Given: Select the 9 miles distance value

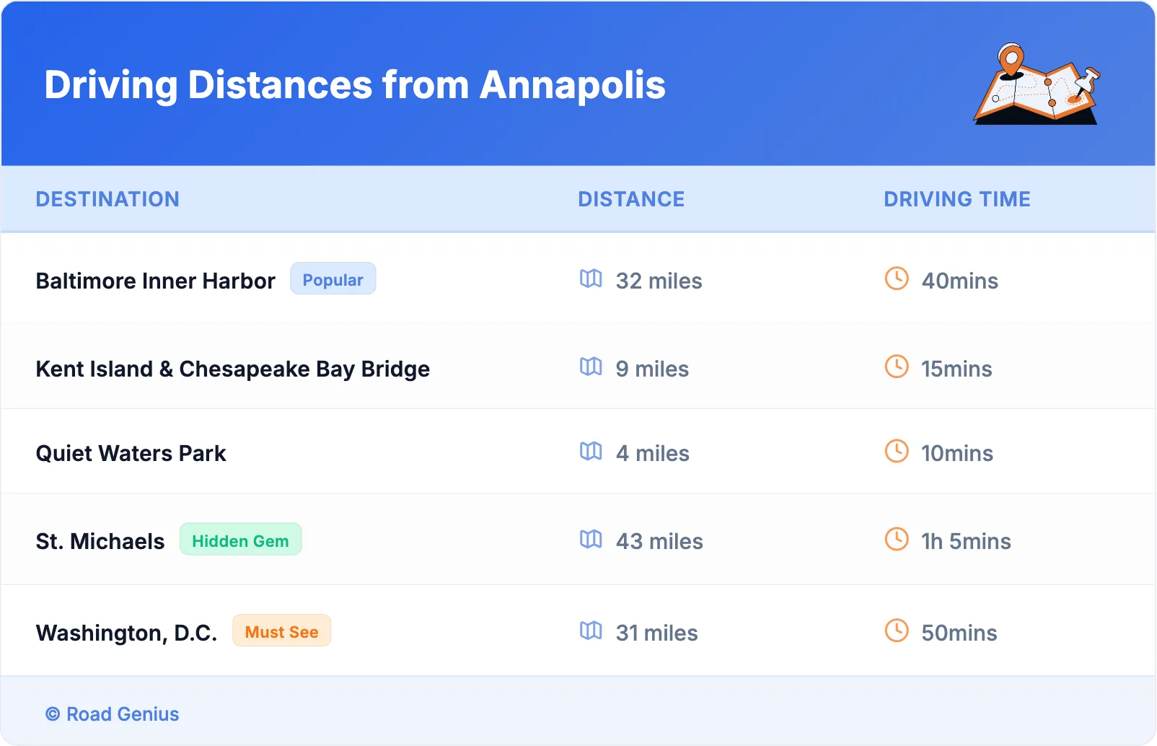Looking at the screenshot, I should click(x=652, y=369).
